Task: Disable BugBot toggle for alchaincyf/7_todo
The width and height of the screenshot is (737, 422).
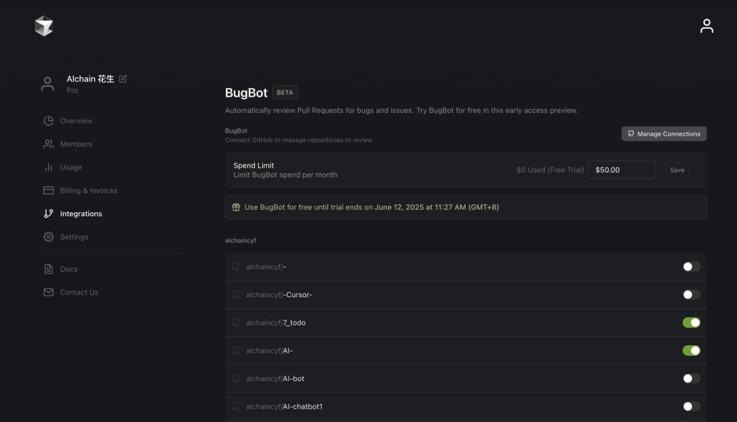Action: [691, 322]
